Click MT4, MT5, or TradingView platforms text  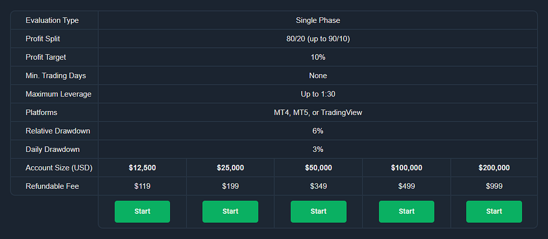pos(318,112)
